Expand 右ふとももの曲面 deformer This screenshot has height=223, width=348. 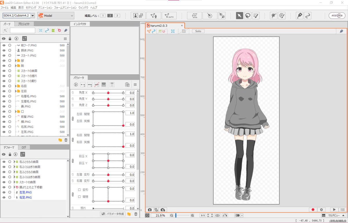click(14, 162)
